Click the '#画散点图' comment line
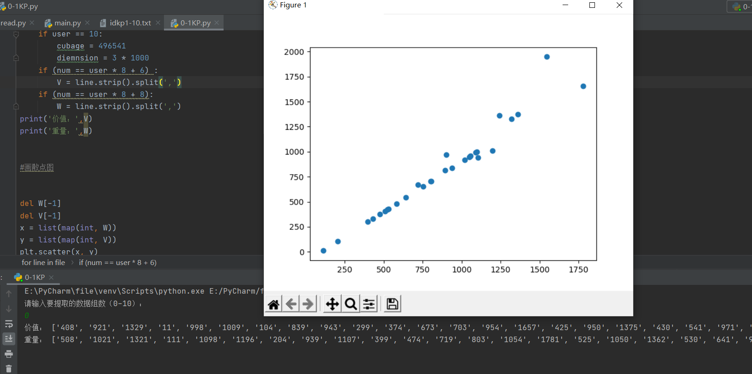The image size is (752, 374). 37,167
